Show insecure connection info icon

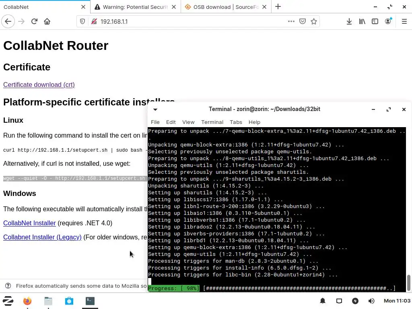tap(94, 22)
